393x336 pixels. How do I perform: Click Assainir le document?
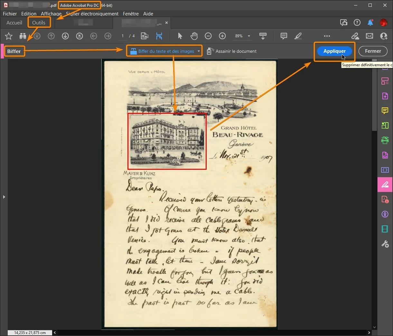coord(231,51)
